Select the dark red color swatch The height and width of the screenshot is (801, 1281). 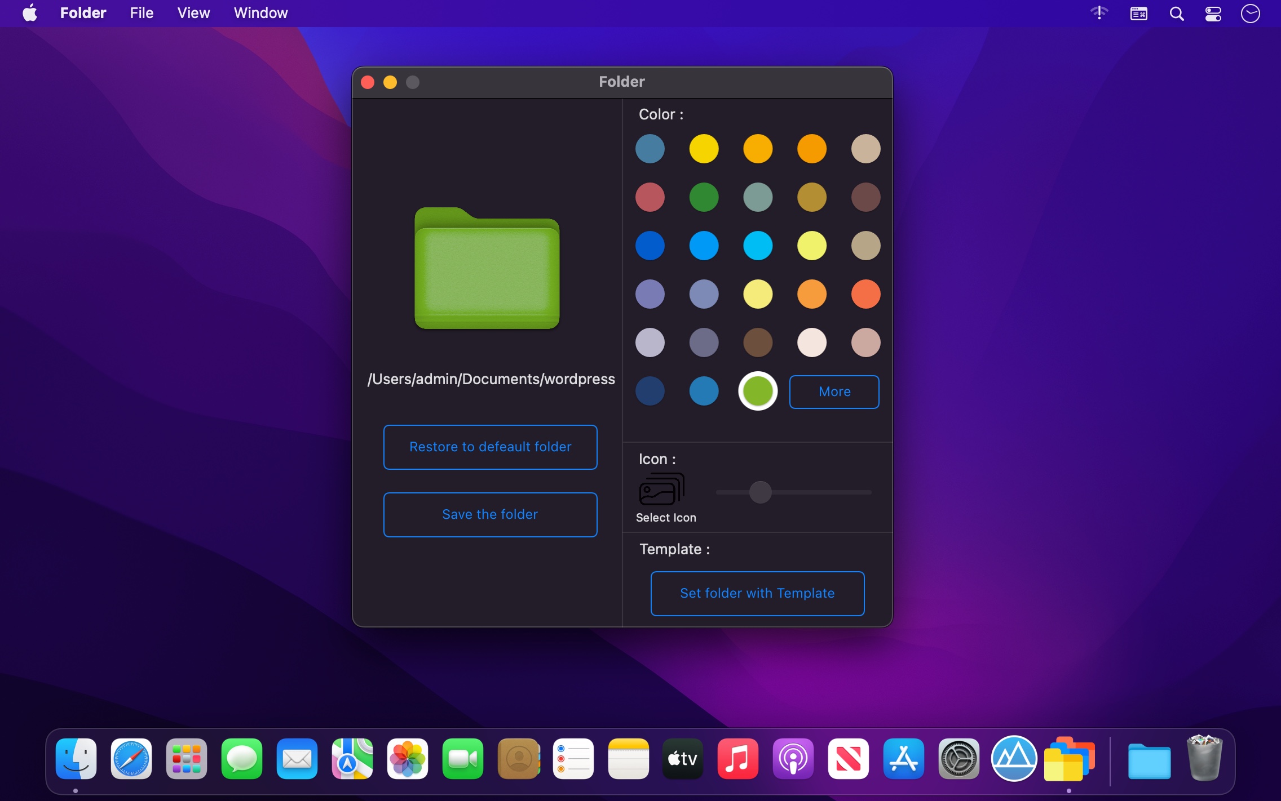(650, 197)
